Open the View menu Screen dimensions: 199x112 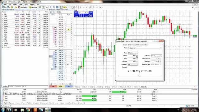pos(10,4)
